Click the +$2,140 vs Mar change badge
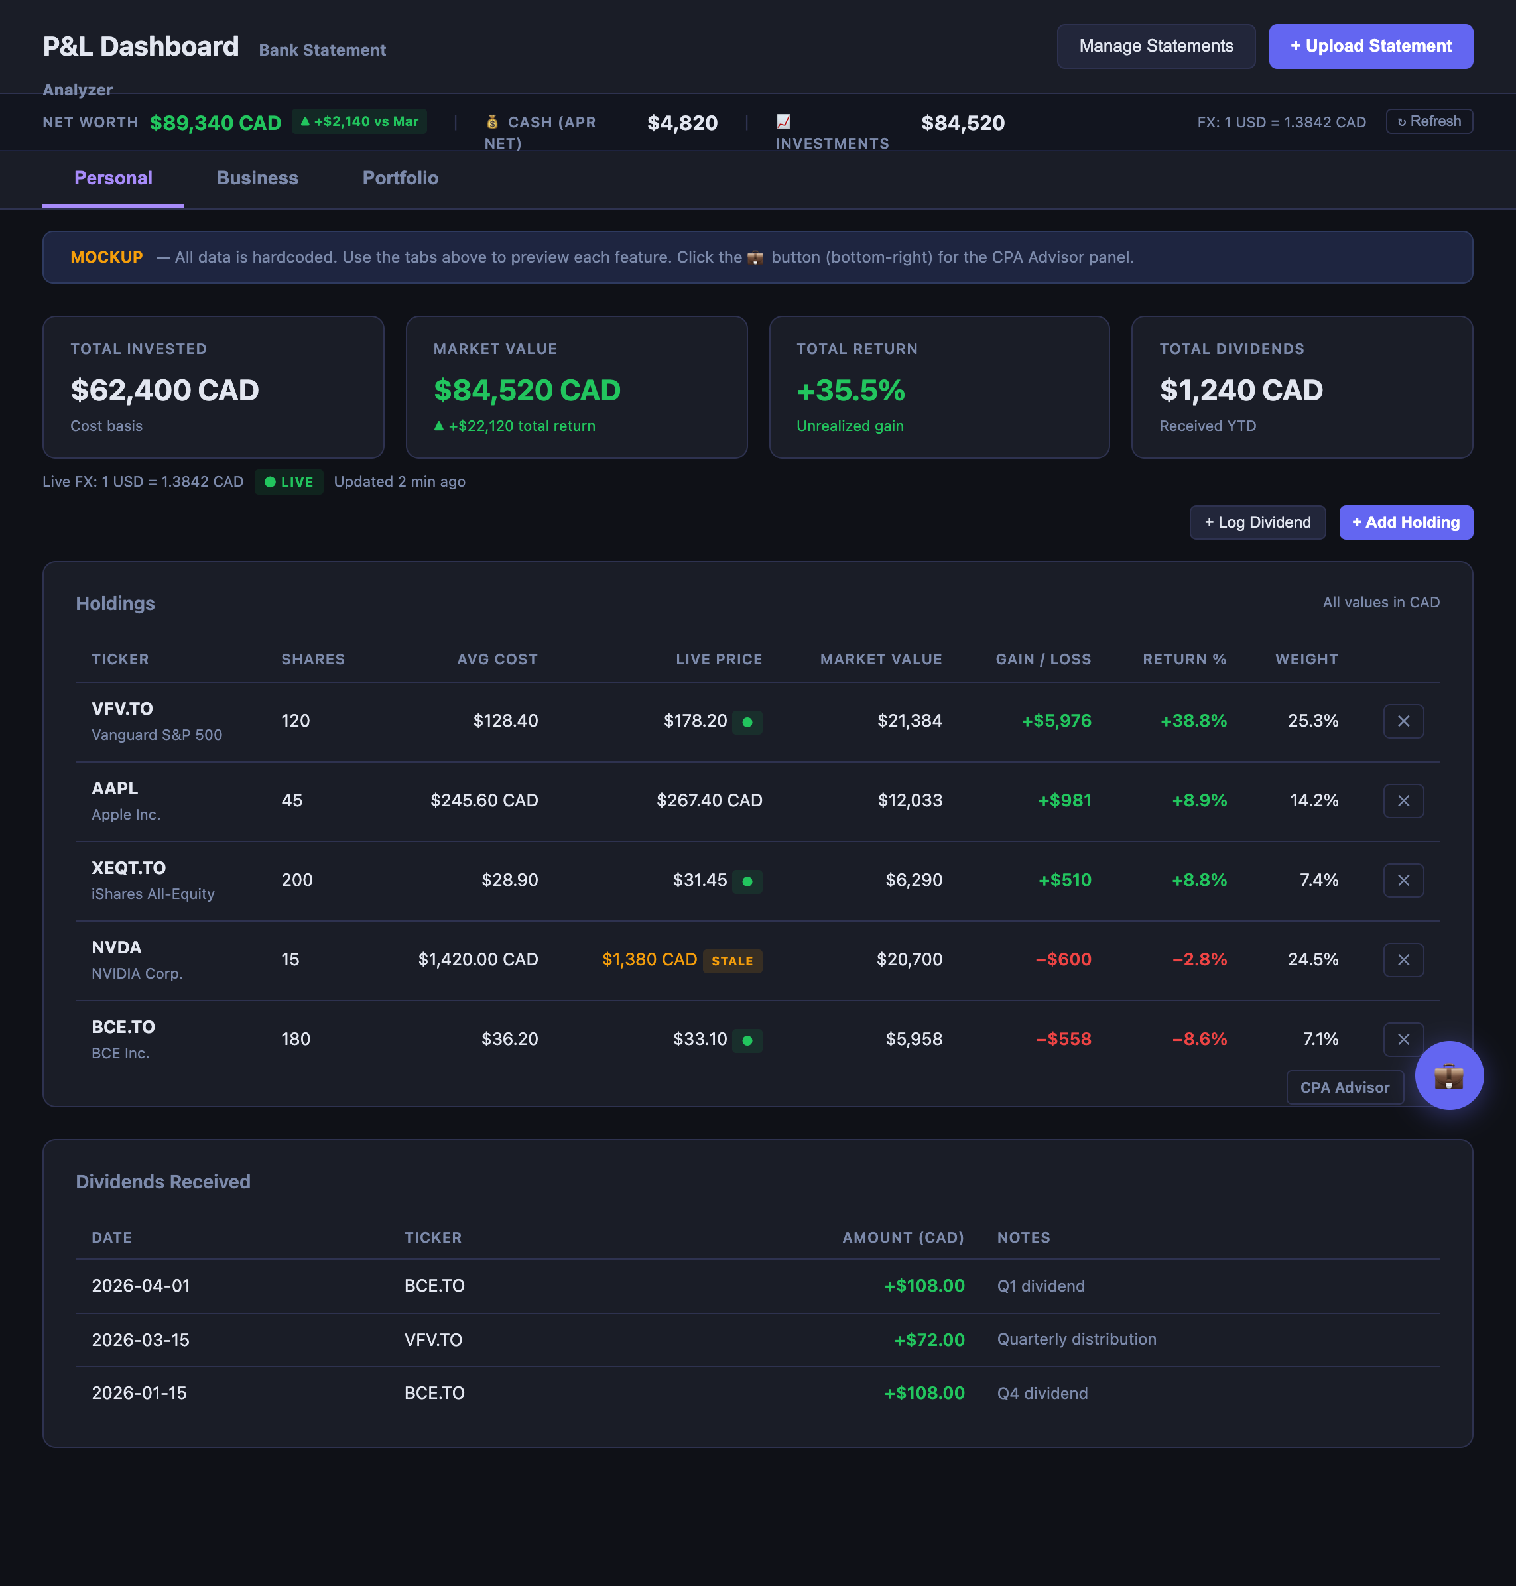The image size is (1516, 1586). point(359,121)
